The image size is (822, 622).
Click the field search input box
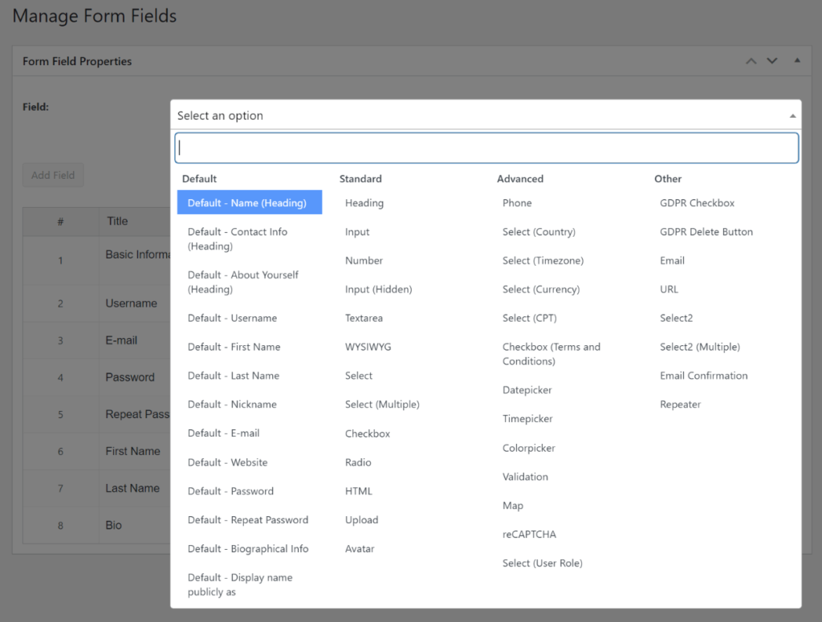coord(486,148)
